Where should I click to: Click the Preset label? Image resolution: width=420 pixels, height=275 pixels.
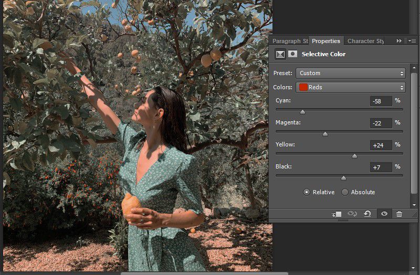point(282,73)
